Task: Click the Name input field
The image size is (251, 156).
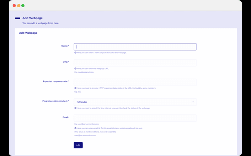Action: click(135, 47)
